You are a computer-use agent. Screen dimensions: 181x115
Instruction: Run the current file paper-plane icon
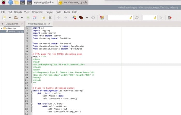93,18
